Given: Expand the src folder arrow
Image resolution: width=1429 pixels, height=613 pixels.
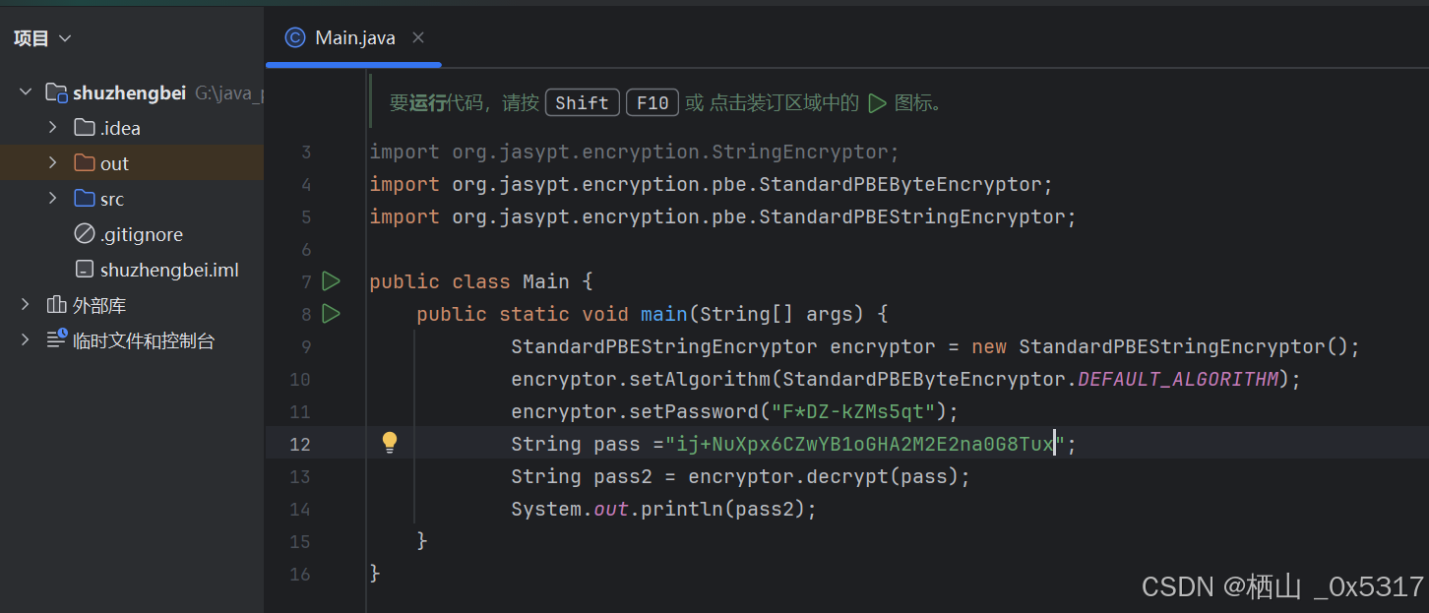Looking at the screenshot, I should coord(53,199).
